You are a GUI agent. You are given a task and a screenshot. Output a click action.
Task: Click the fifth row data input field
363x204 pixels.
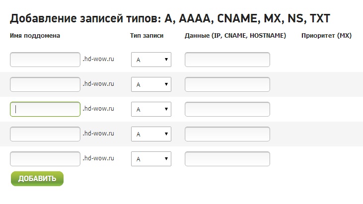pos(227,159)
